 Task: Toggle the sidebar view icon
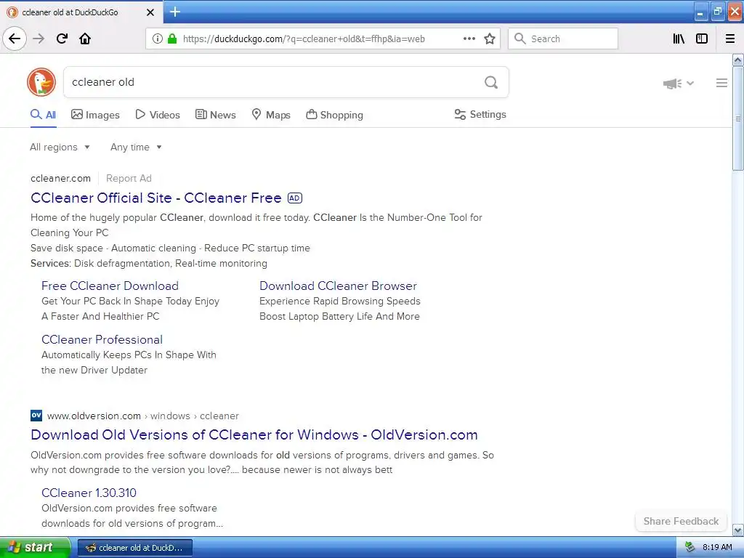point(702,39)
